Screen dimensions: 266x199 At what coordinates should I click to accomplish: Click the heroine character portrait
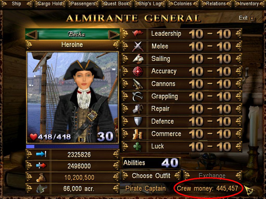coord(72,97)
